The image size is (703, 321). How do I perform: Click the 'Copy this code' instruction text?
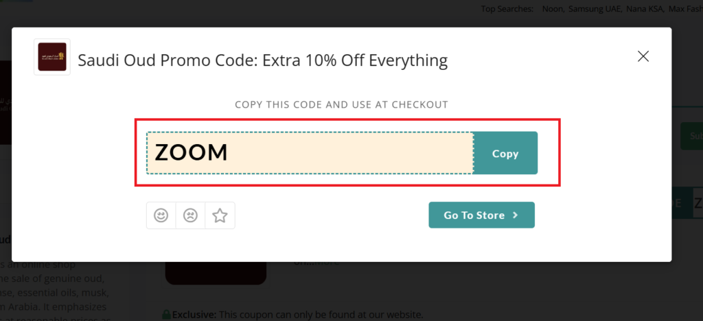click(x=342, y=105)
